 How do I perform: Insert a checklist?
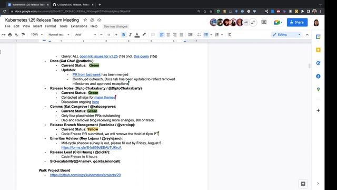point(199,35)
